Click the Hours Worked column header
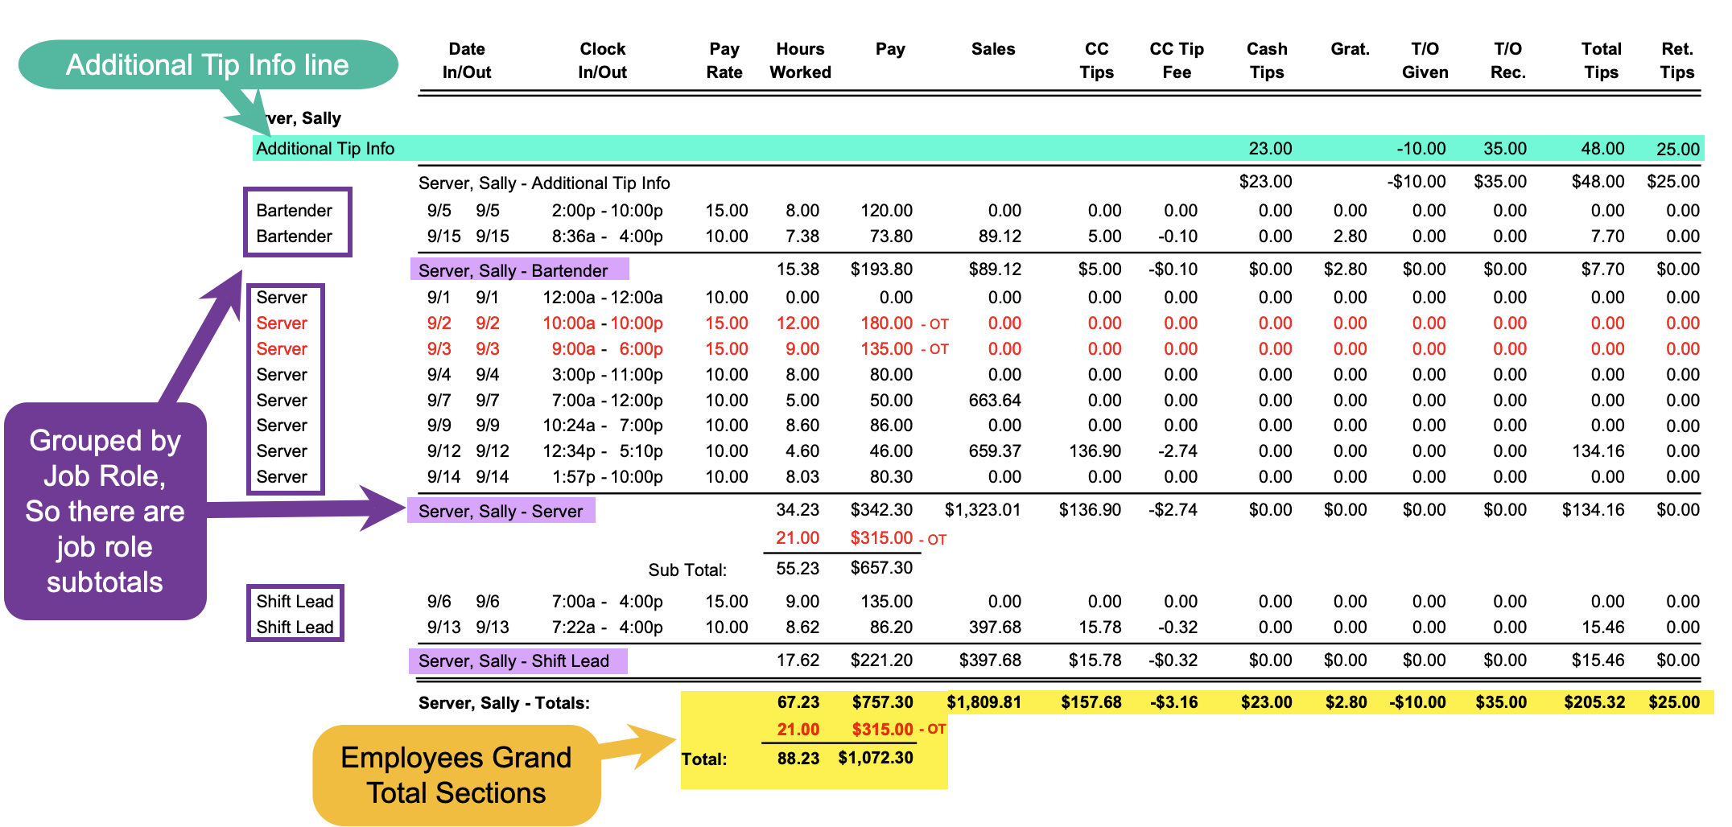1732x827 pixels. 799,60
